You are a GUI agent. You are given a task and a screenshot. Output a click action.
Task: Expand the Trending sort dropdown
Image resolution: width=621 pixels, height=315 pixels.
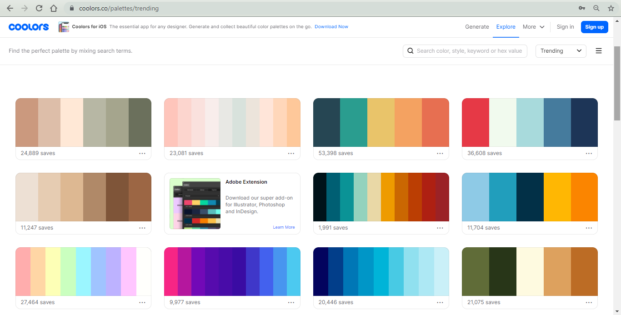[x=561, y=51]
